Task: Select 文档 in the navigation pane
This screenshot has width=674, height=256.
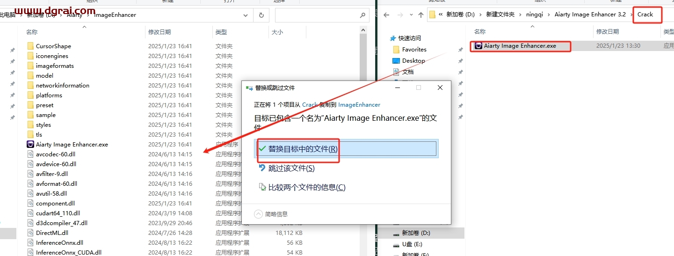Action: pyautogui.click(x=408, y=72)
